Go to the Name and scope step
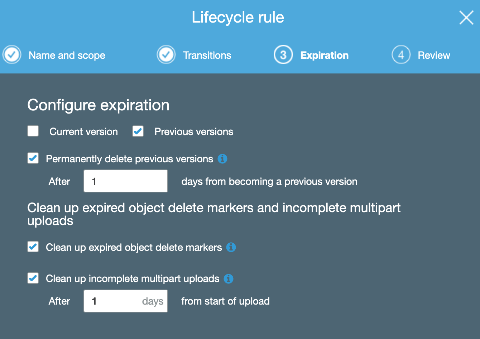This screenshot has width=480, height=339. pos(67,55)
